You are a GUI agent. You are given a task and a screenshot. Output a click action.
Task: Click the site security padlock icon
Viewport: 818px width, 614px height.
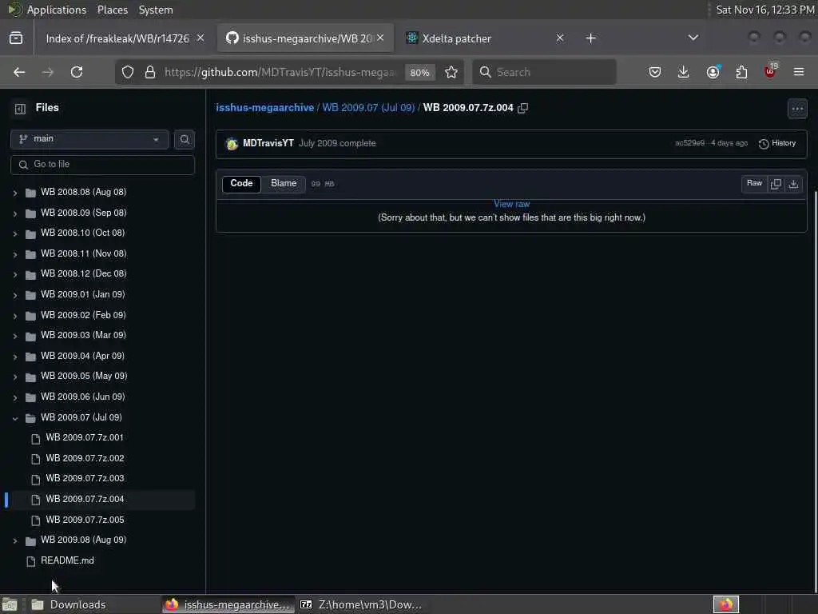coord(150,72)
